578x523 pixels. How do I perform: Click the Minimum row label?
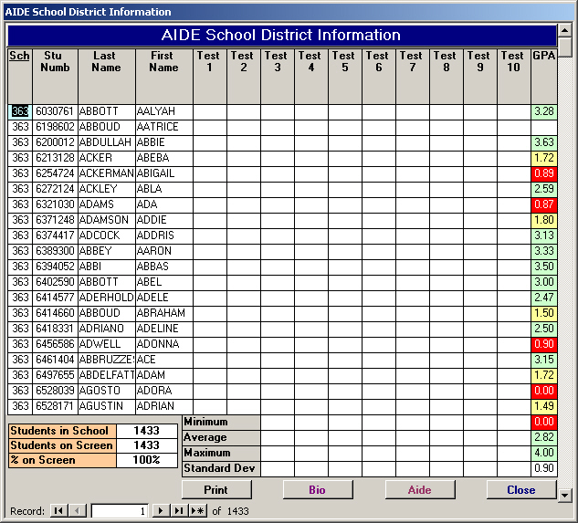(x=221, y=422)
